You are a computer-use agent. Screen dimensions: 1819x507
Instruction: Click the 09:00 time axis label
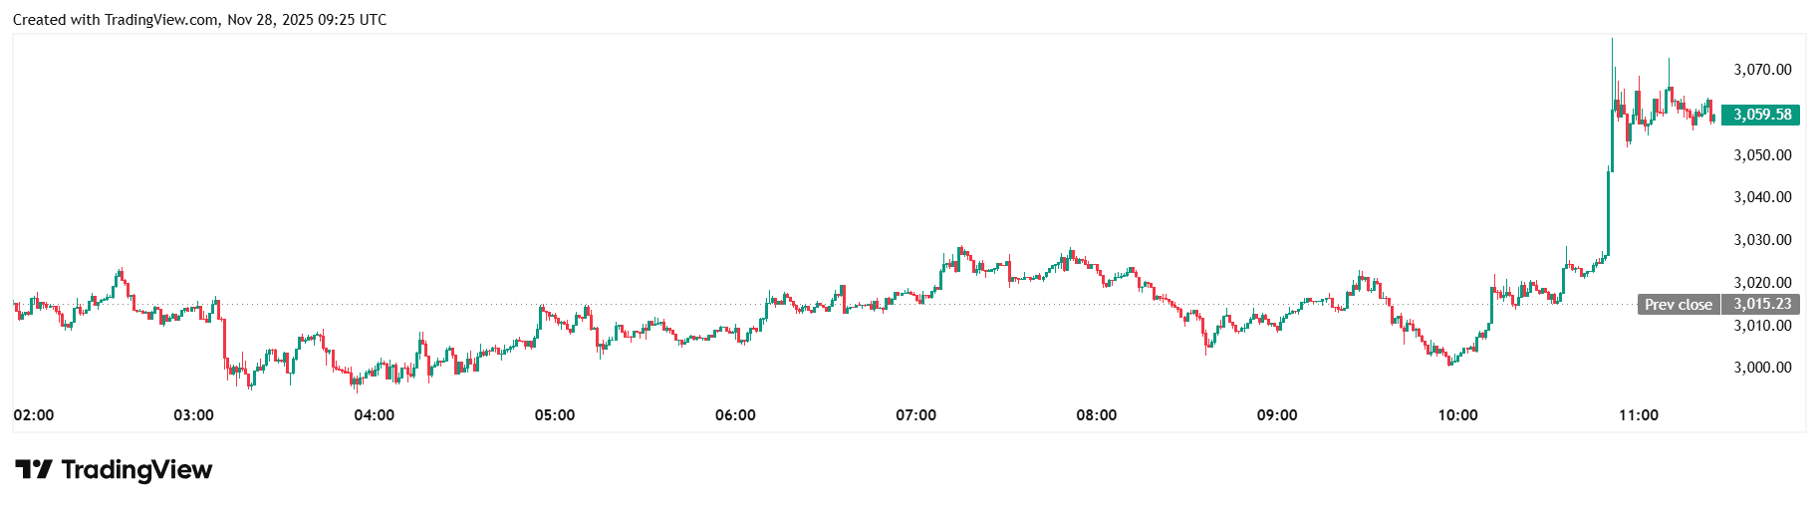pyautogui.click(x=1277, y=415)
